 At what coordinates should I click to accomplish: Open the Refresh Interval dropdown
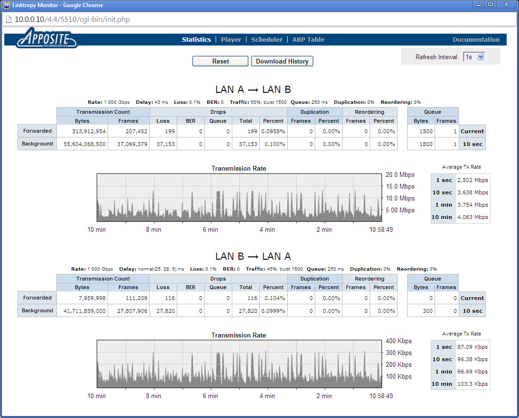[x=474, y=57]
